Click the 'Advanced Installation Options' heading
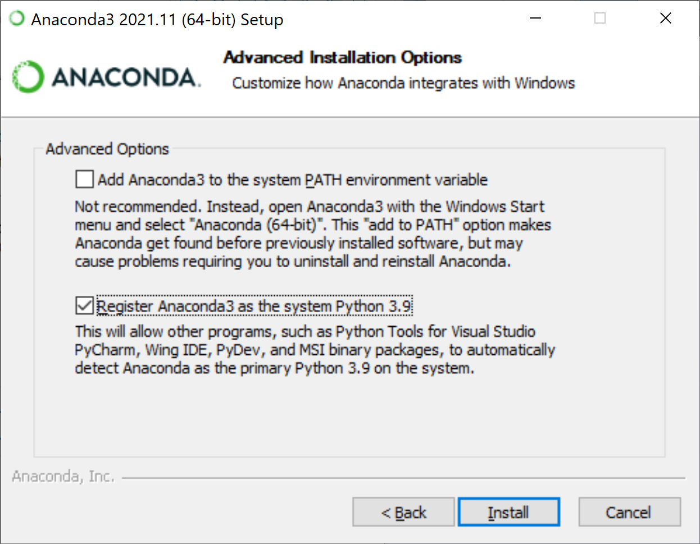 pyautogui.click(x=343, y=57)
